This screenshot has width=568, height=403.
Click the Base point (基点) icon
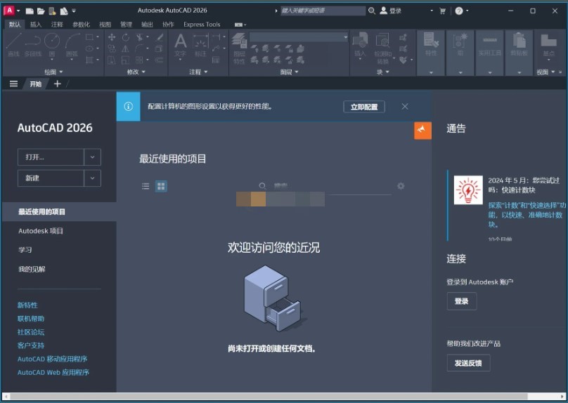548,45
